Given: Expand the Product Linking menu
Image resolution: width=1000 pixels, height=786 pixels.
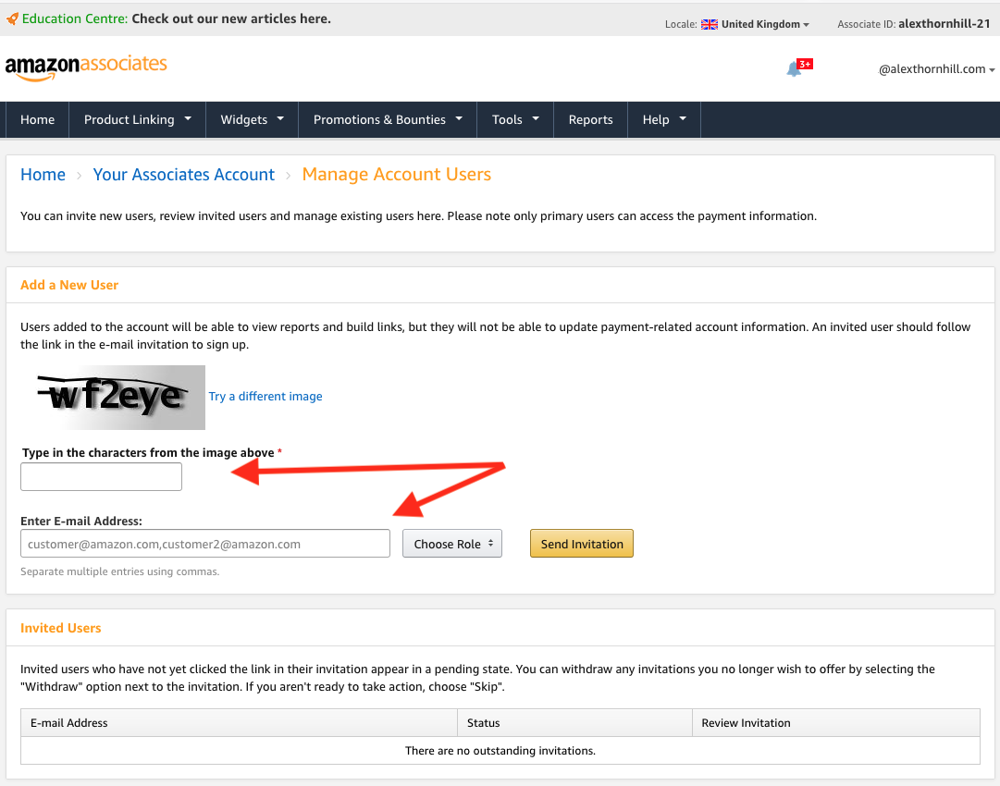Looking at the screenshot, I should coord(137,119).
